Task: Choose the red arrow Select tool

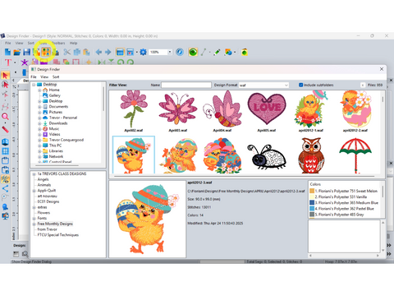Action: pos(5,75)
